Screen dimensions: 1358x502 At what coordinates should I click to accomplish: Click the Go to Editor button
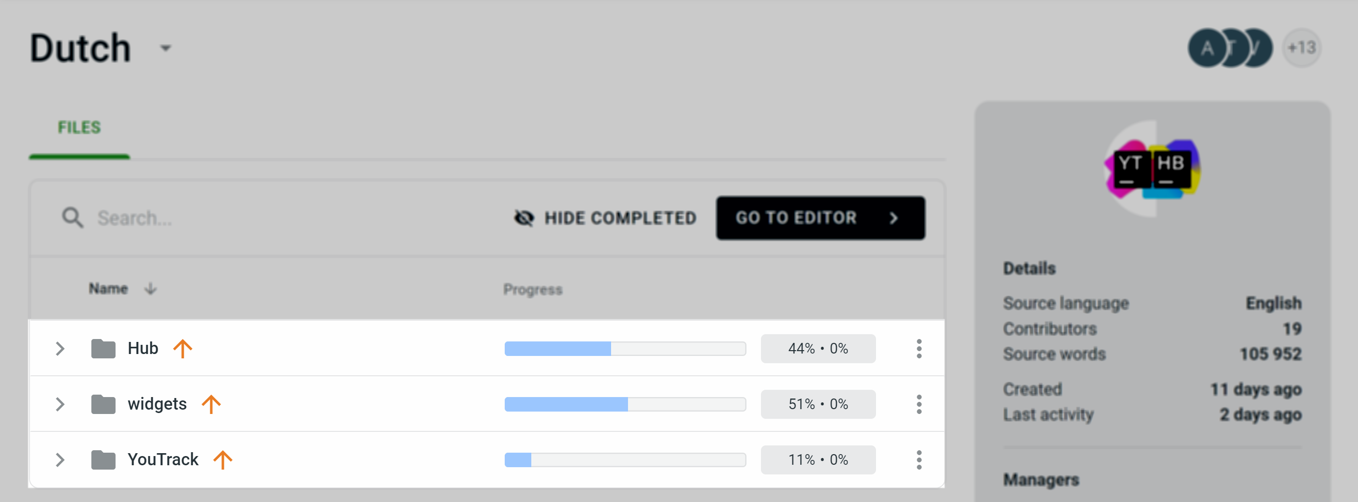tap(820, 218)
